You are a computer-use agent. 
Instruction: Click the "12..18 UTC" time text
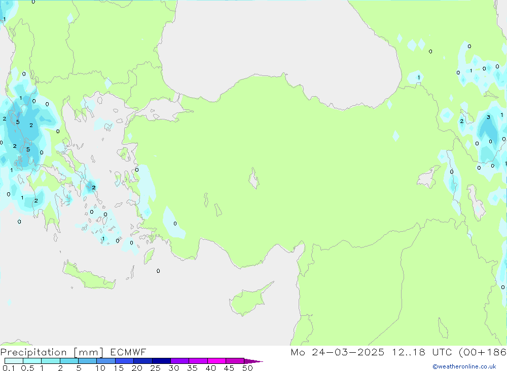[422, 352]
